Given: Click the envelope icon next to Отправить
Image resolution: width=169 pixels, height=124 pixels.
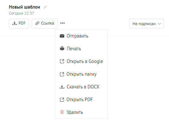Looking at the screenshot, I should (x=62, y=36).
